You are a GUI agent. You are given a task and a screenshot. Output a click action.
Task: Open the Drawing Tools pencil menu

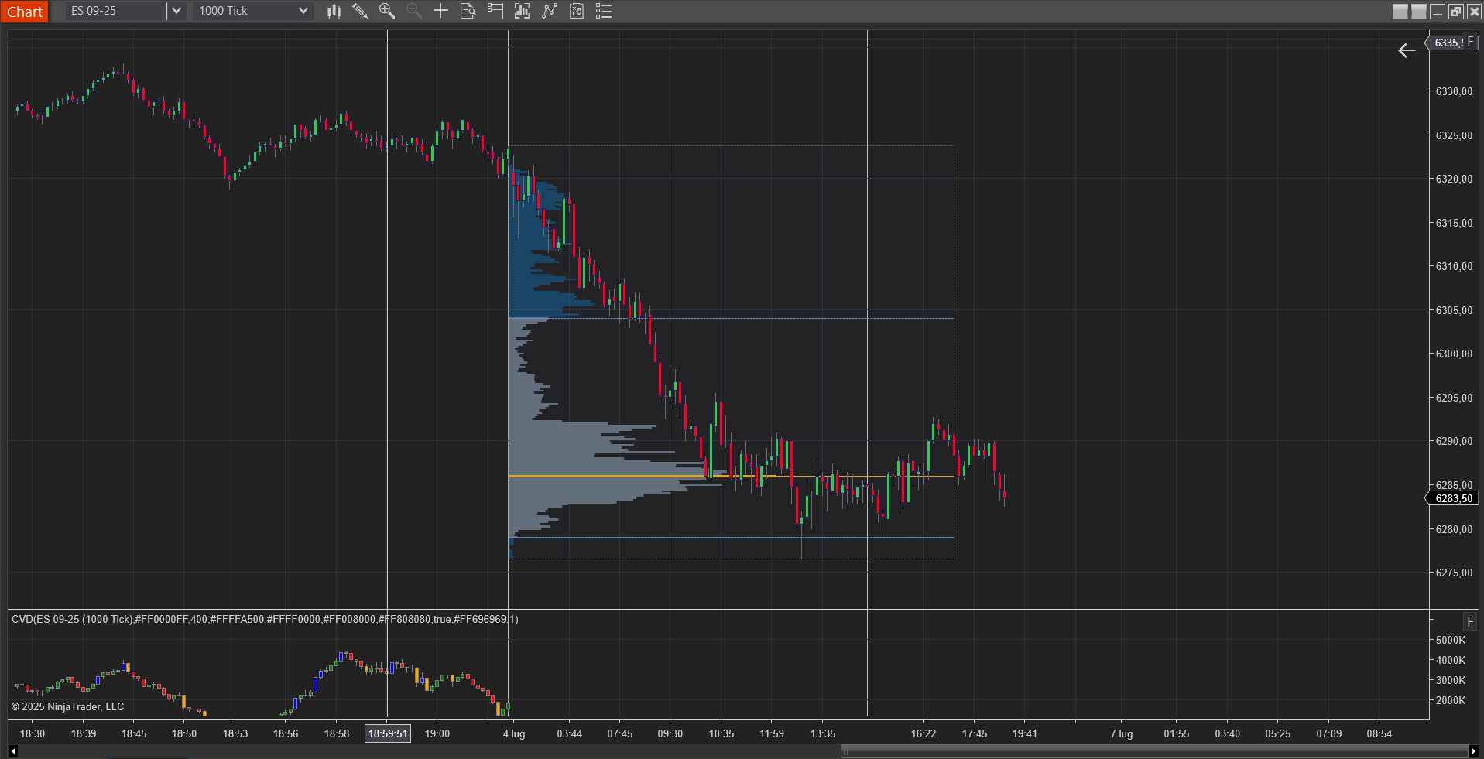[x=360, y=11]
